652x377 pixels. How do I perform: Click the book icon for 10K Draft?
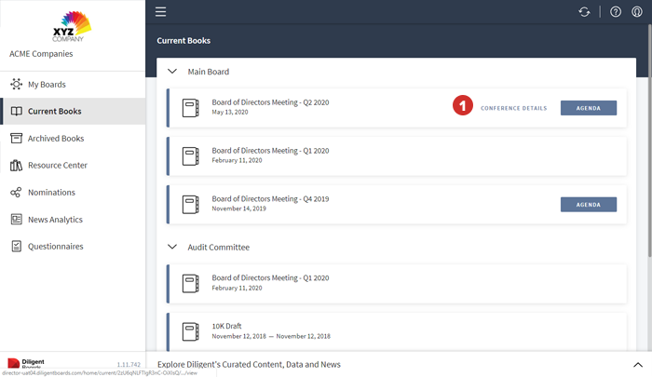point(191,330)
